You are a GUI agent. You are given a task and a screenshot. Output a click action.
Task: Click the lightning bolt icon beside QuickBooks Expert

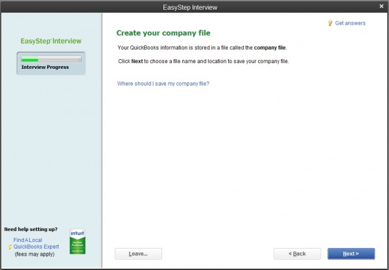tap(10, 247)
